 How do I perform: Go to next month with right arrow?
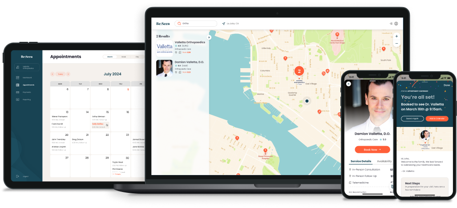coord(67,74)
